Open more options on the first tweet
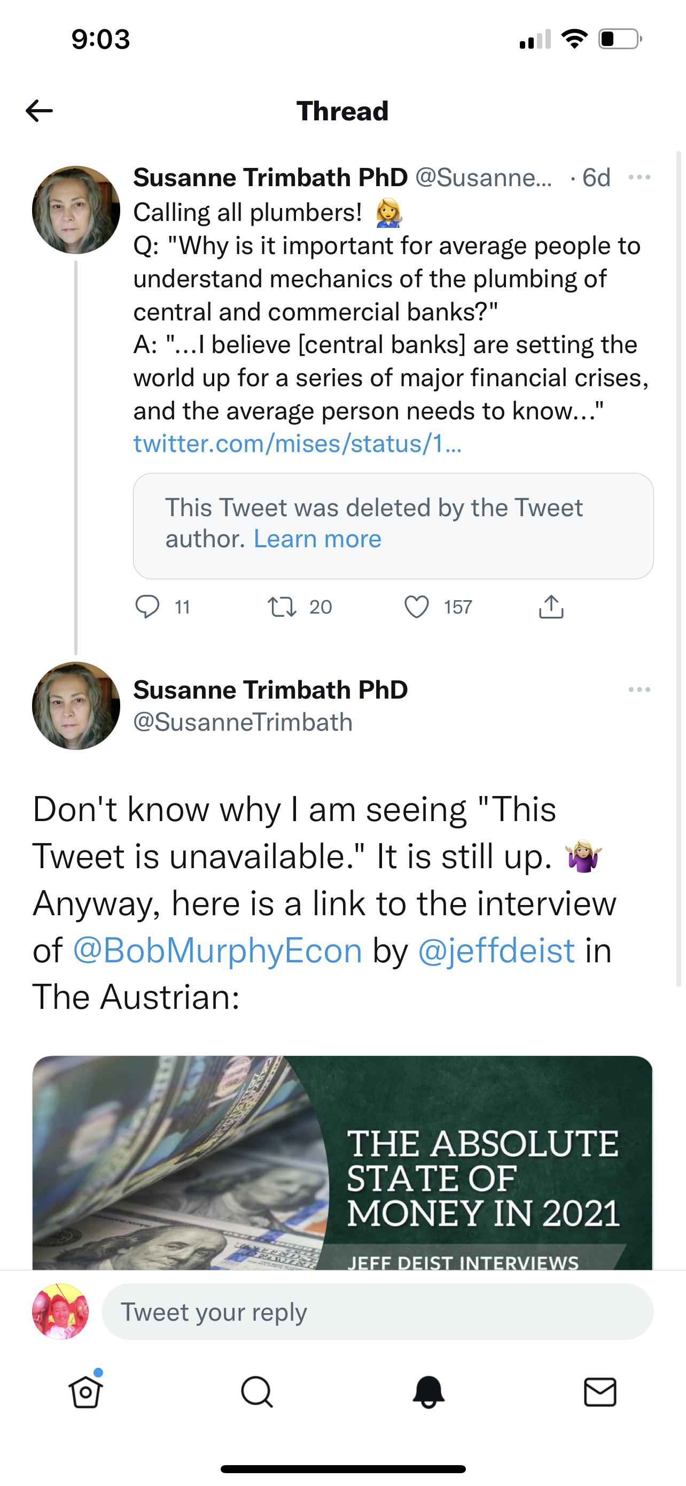Viewport: 686px width, 1486px height. pos(640,177)
